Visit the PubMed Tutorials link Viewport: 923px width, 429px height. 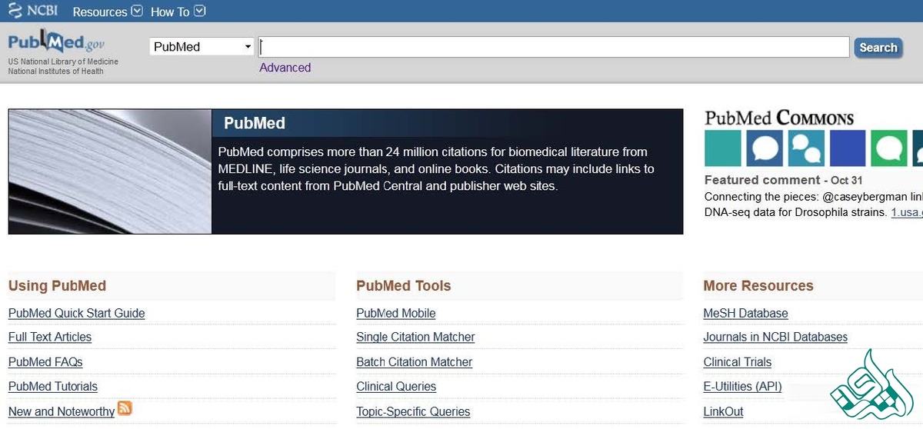click(53, 386)
